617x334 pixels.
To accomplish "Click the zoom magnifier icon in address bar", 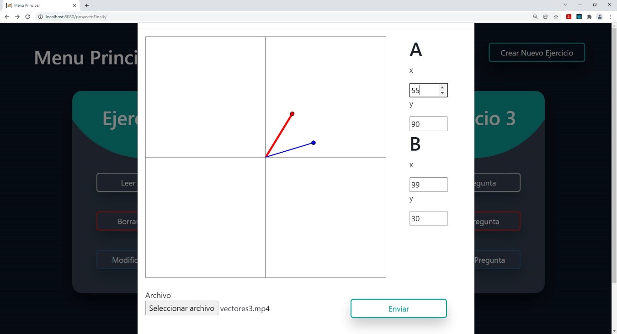I will pyautogui.click(x=535, y=17).
